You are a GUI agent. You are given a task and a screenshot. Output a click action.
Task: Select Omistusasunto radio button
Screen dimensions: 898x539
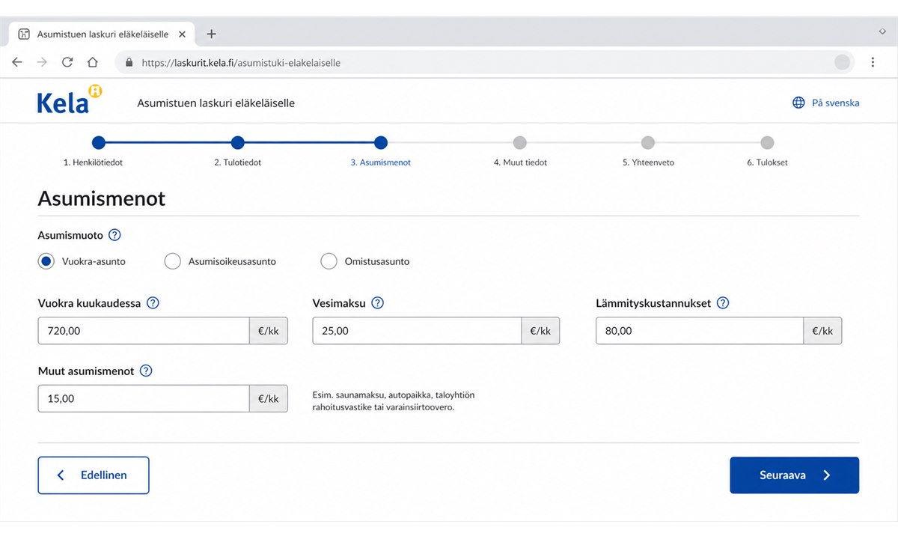point(329,261)
